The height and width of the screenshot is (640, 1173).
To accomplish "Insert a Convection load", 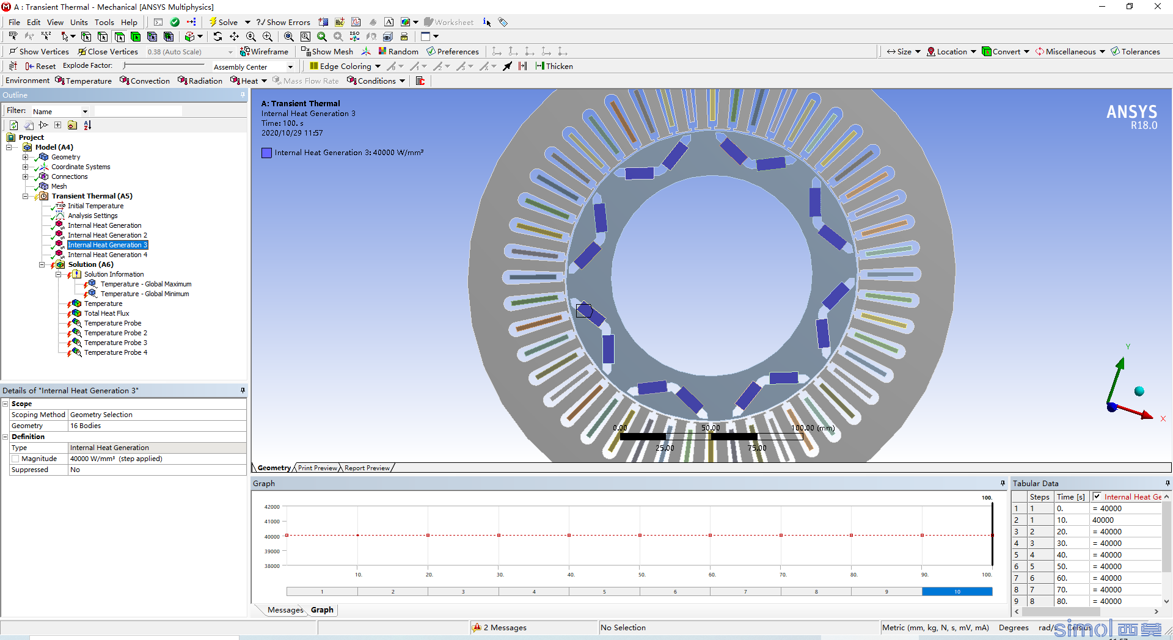I will [145, 81].
